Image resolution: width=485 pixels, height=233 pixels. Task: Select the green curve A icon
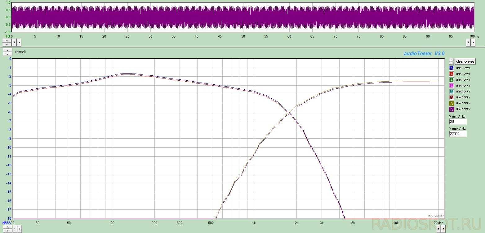[452, 80]
